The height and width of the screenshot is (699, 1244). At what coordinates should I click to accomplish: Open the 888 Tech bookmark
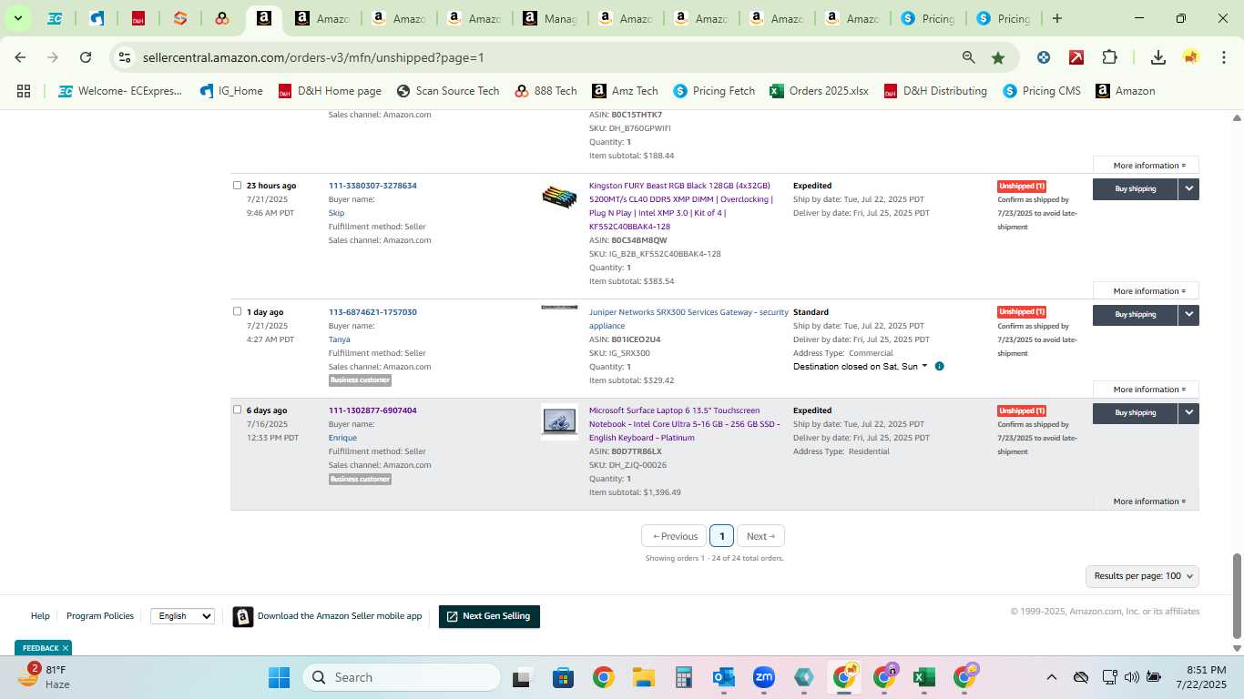[x=546, y=91]
